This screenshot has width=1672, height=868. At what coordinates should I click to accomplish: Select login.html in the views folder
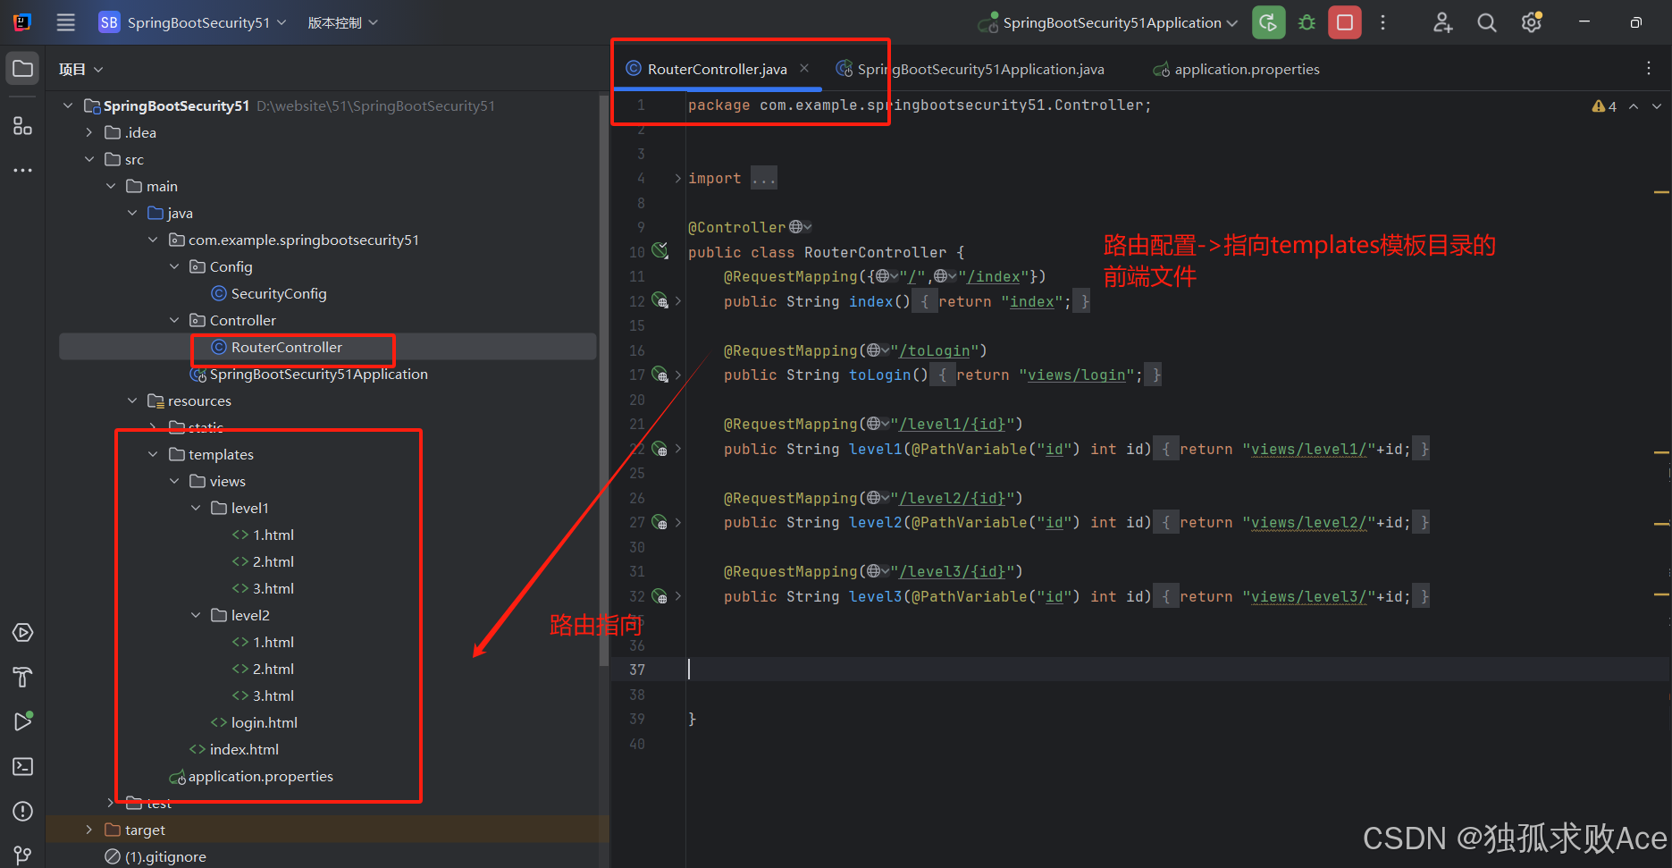click(x=255, y=722)
